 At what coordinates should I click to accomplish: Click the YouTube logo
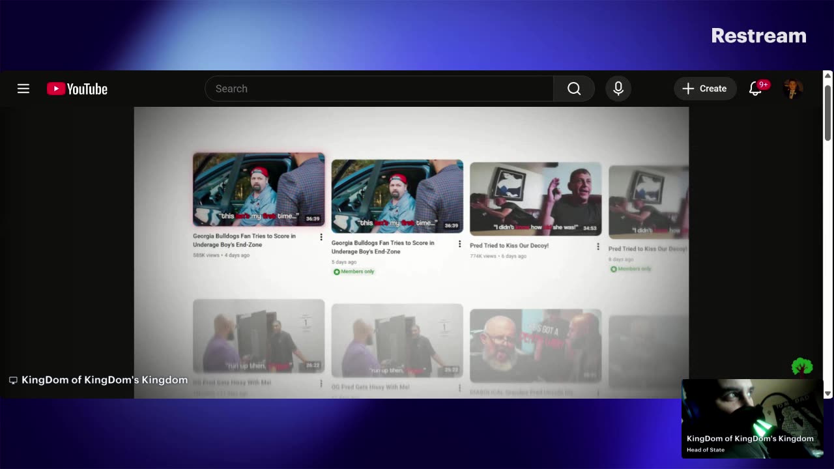[x=77, y=89]
